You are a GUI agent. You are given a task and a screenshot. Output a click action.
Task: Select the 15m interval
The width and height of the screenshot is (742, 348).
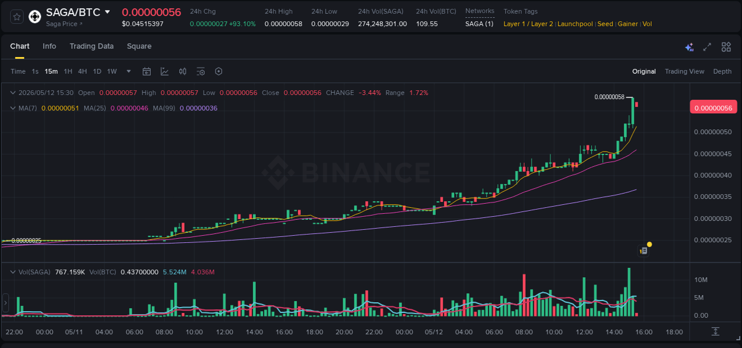click(51, 71)
